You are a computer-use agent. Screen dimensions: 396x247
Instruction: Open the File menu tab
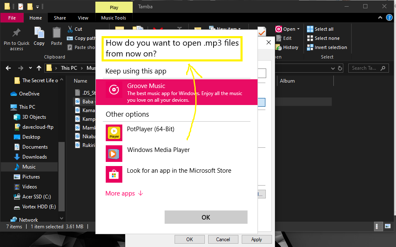[12, 18]
